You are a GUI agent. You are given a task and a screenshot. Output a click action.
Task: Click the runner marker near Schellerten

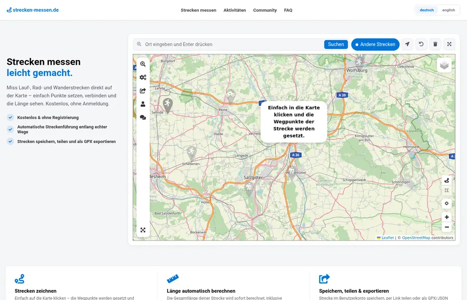[191, 153]
